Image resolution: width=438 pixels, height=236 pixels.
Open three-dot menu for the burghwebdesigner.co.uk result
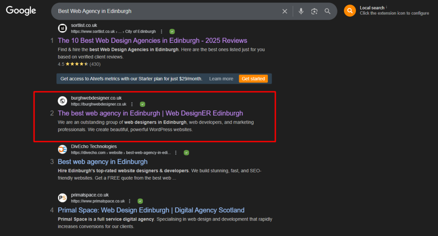coord(132,104)
